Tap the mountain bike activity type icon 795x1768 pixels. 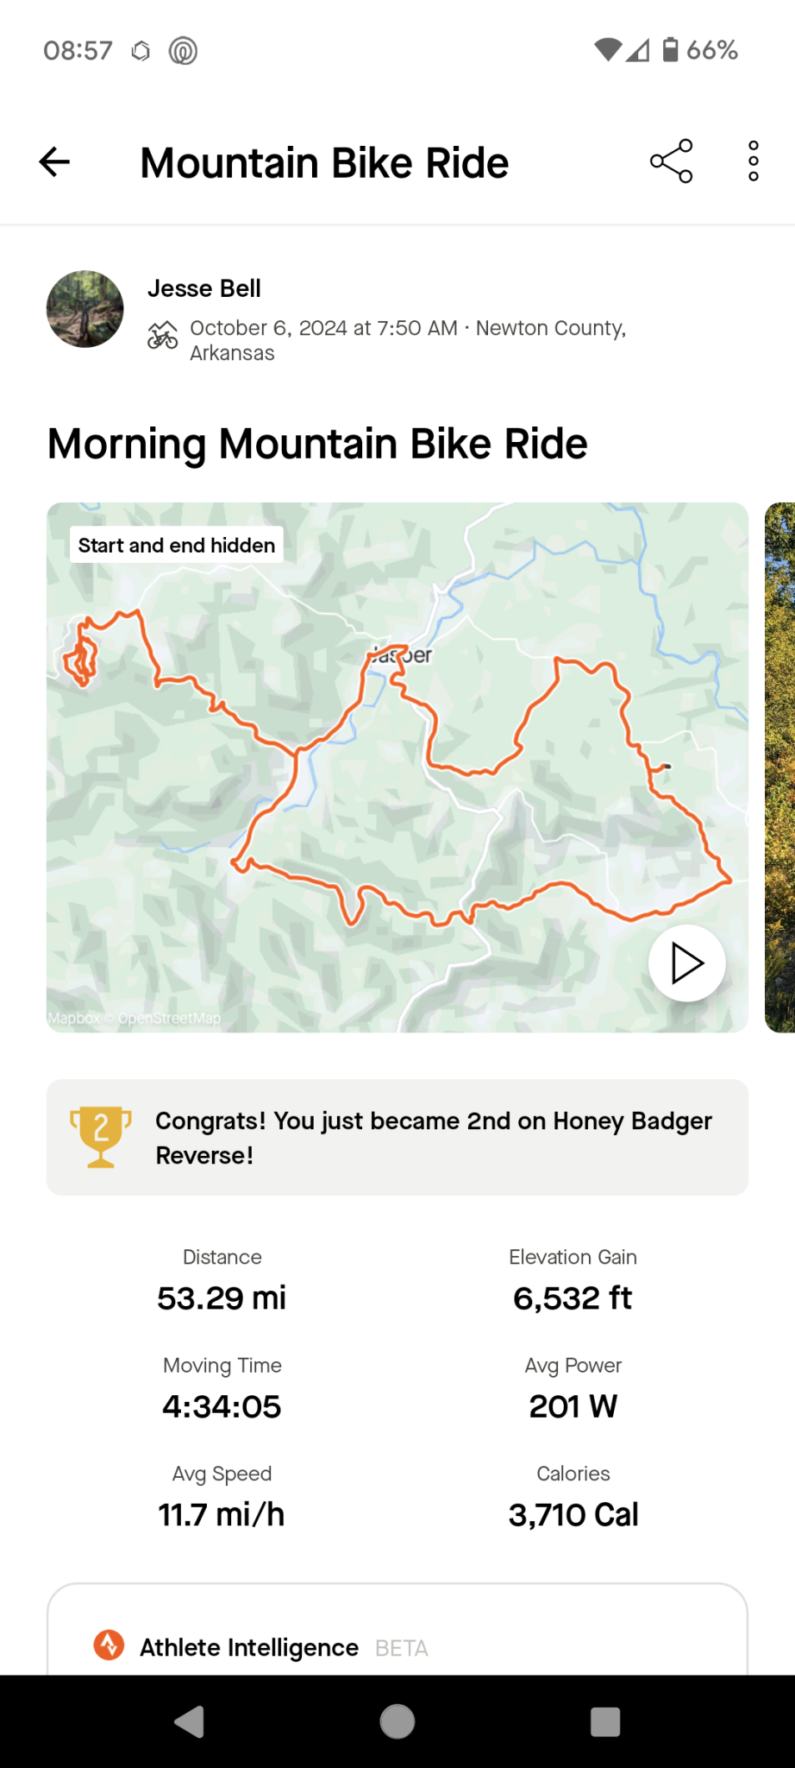click(x=162, y=335)
